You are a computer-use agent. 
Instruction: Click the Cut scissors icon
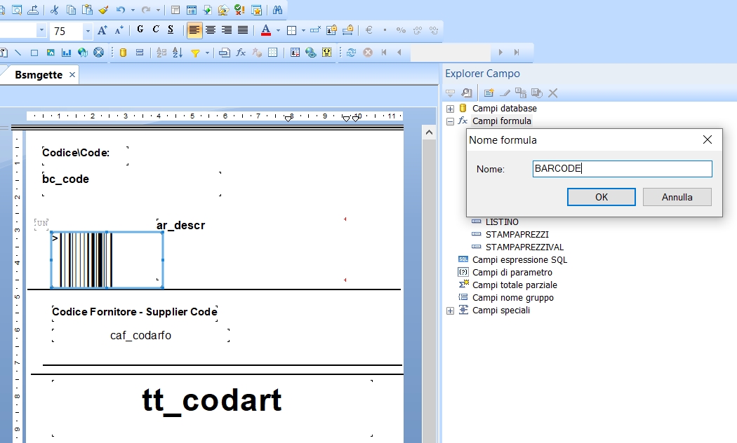55,10
